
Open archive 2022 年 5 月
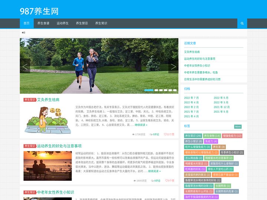221,98
